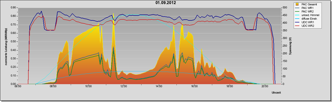Select the "diffuse Einstr." legend label
Screen dimensions: 332x102
(310, 19)
